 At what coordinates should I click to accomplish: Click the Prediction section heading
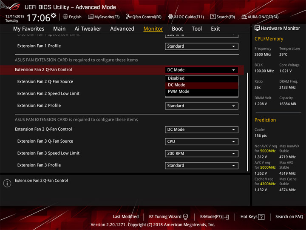(265, 120)
